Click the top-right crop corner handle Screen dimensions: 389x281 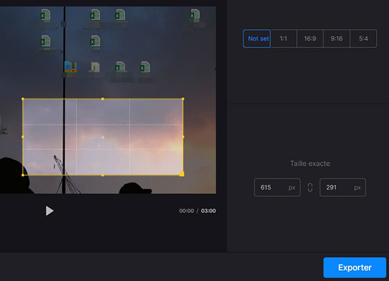click(x=183, y=99)
